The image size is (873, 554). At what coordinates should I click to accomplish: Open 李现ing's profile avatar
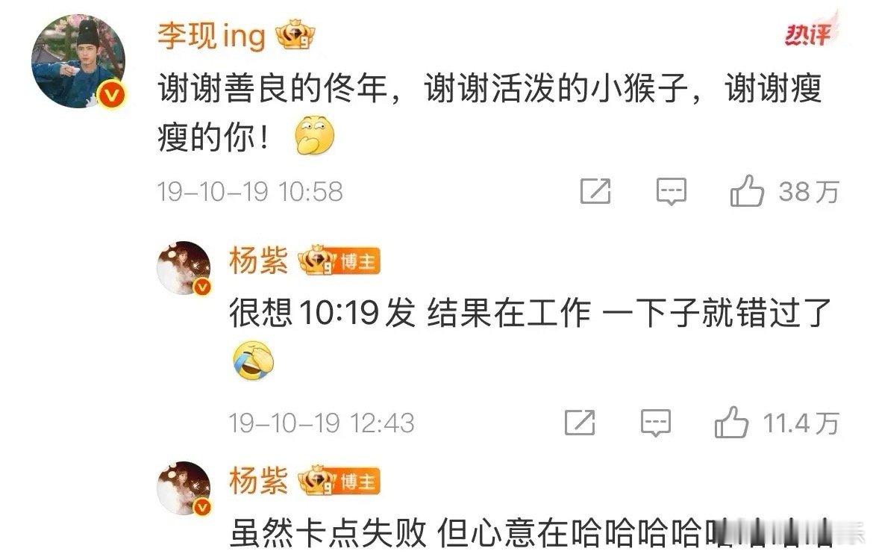coord(78,61)
